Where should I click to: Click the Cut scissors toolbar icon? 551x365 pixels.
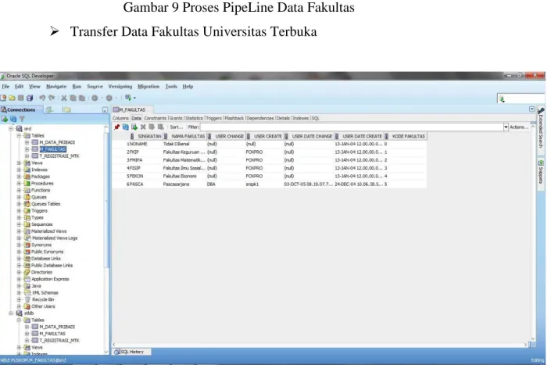(64, 98)
